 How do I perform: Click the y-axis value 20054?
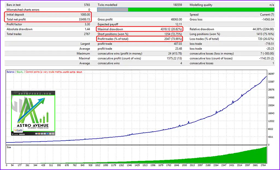click(x=271, y=105)
